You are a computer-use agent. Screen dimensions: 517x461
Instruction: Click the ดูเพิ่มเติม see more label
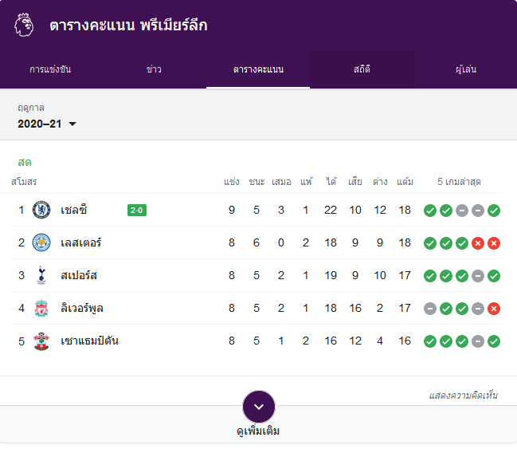pos(258,431)
